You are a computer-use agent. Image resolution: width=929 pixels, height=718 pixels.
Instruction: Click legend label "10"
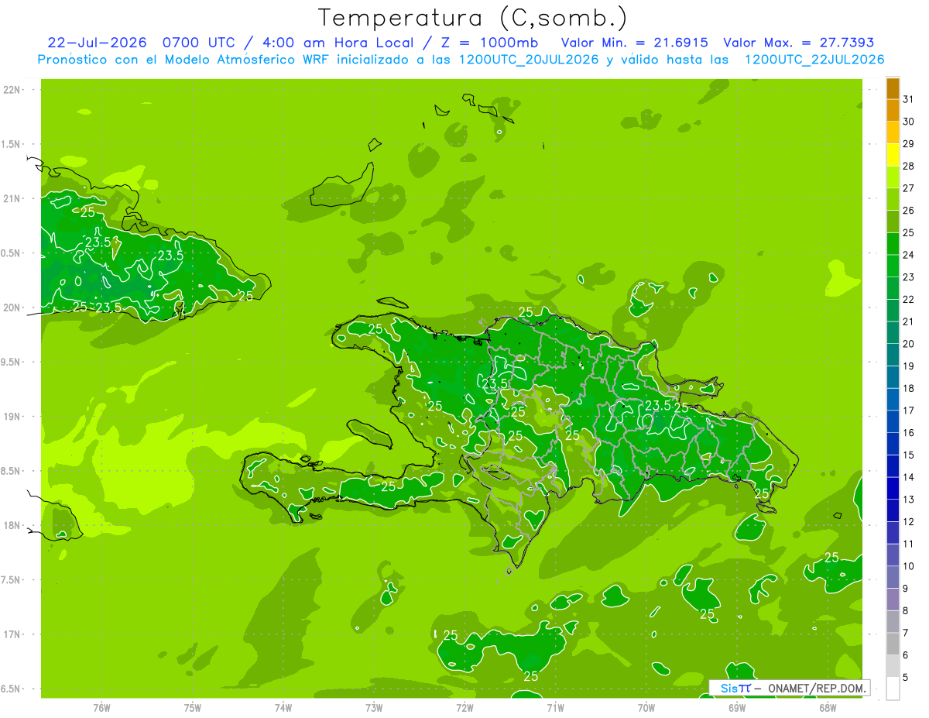(909, 567)
